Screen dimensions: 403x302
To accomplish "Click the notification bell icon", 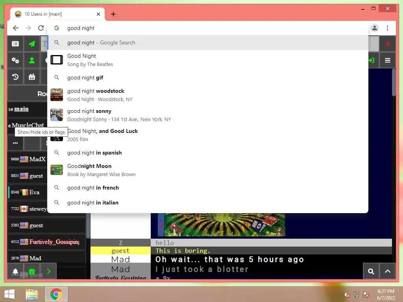I will [15, 271].
